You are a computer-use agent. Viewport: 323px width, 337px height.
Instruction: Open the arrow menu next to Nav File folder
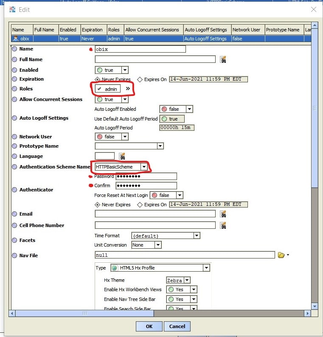click(x=288, y=255)
